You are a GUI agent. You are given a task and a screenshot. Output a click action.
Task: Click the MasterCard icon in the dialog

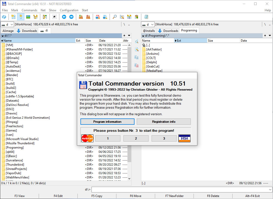point(87,138)
